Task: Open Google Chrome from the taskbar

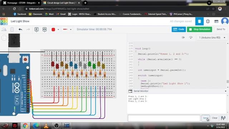Action: [x=25, y=126]
